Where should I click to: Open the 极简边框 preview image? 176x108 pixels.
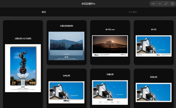pyautogui.click(x=153, y=92)
